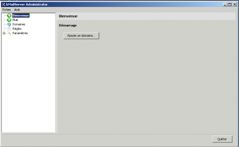
Task: Click the globe icon next to Domaines
Action: [x=9, y=24]
